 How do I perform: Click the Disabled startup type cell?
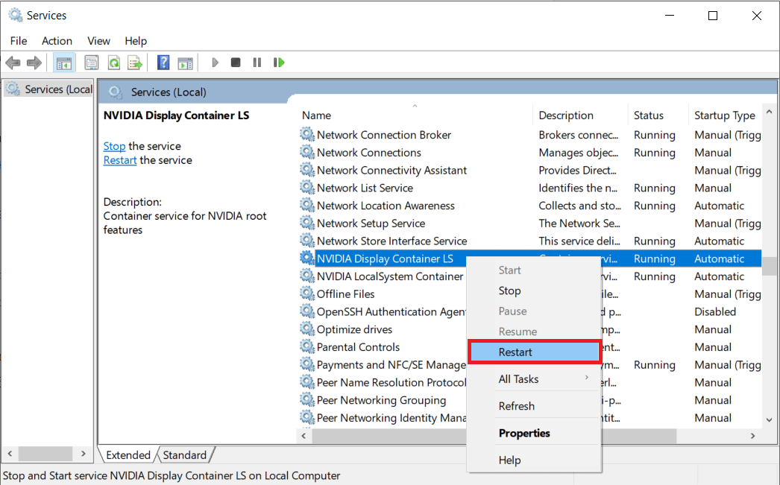pyautogui.click(x=715, y=311)
